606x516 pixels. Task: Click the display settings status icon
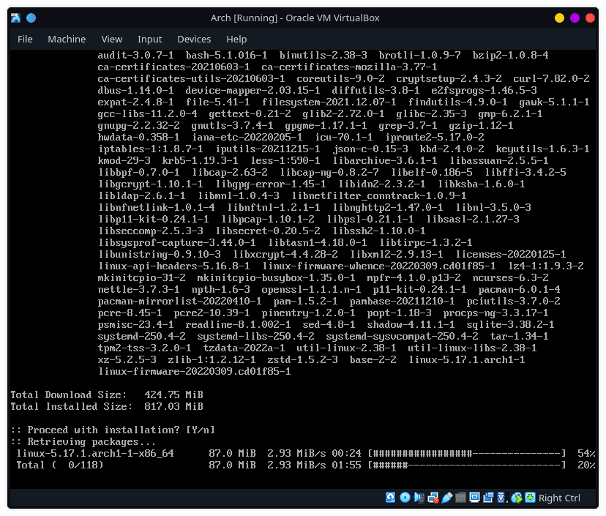(x=474, y=498)
